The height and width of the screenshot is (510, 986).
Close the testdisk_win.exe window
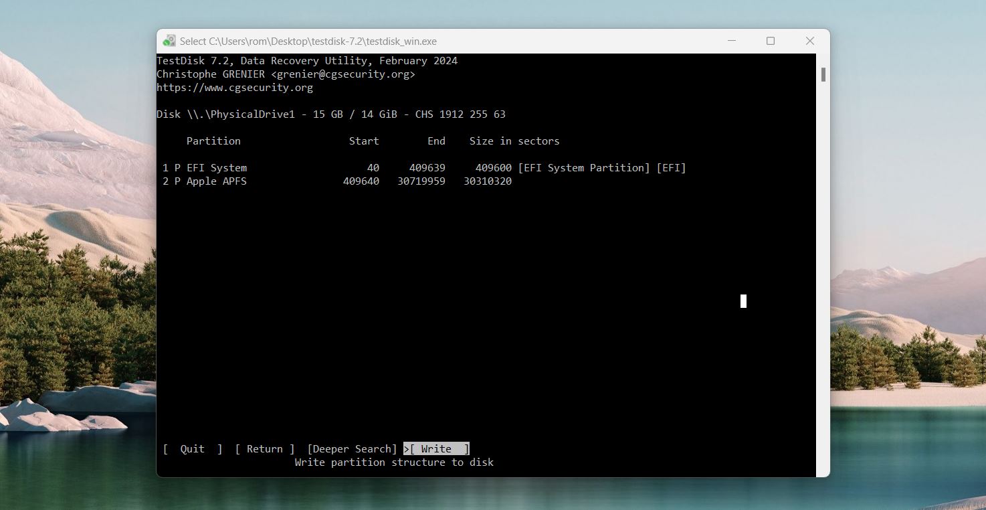810,41
